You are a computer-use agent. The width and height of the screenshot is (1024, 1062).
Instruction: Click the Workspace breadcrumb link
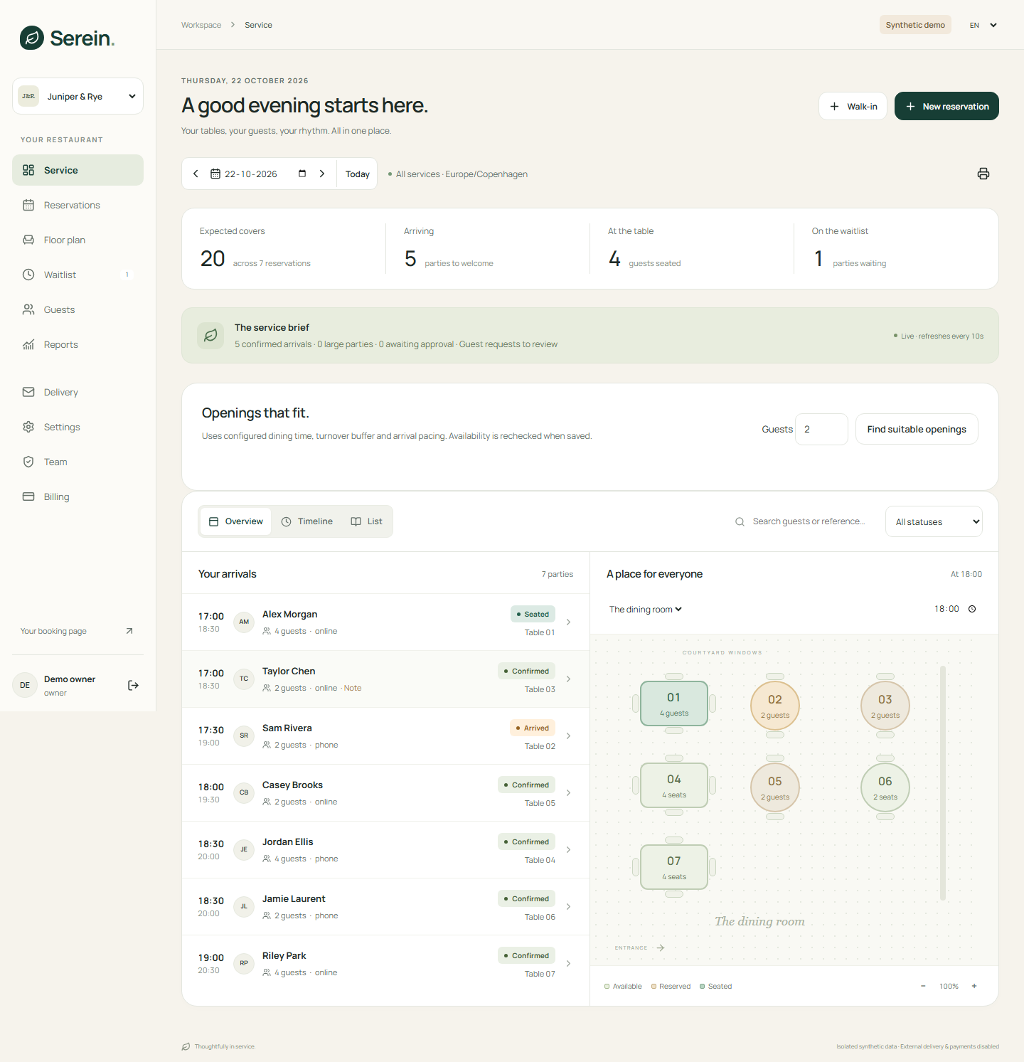[201, 25]
